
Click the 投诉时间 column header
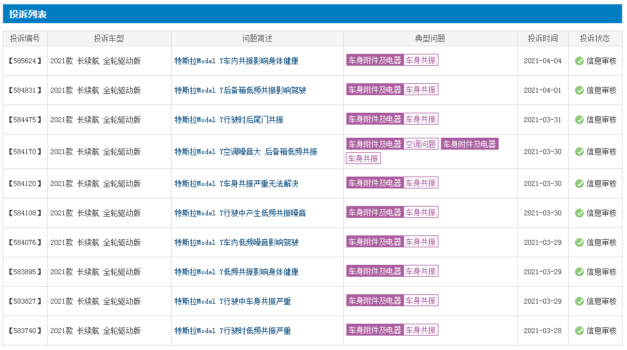point(542,38)
